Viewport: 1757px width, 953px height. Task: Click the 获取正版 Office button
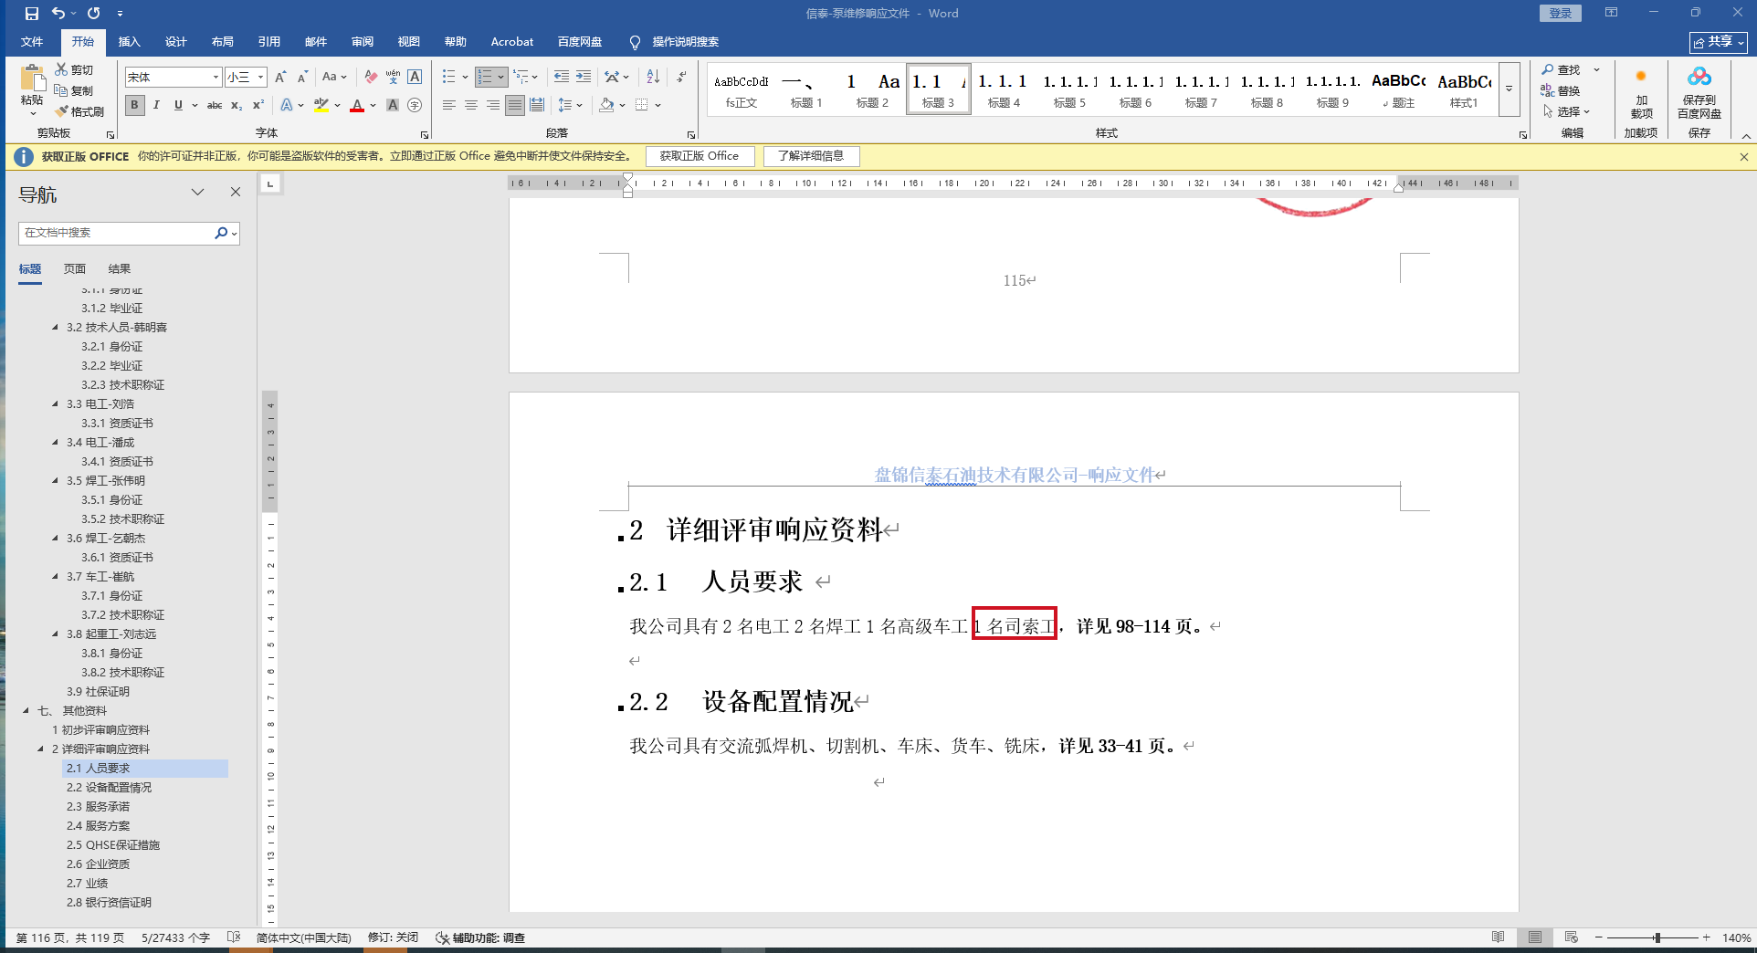(700, 156)
